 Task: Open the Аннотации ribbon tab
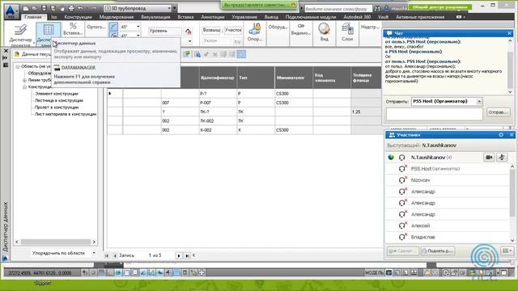pyautogui.click(x=212, y=17)
